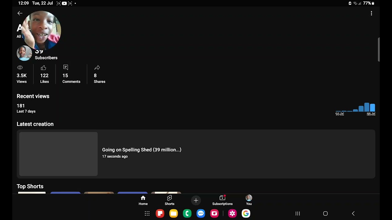392x220 pixels.
Task: Select the 3.5K views count
Action: (x=22, y=75)
